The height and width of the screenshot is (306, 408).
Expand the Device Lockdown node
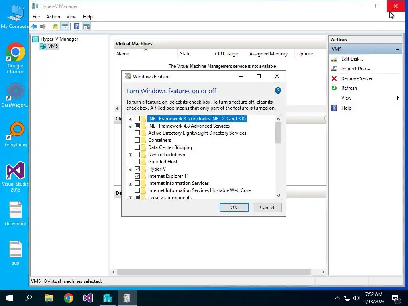tap(130, 155)
